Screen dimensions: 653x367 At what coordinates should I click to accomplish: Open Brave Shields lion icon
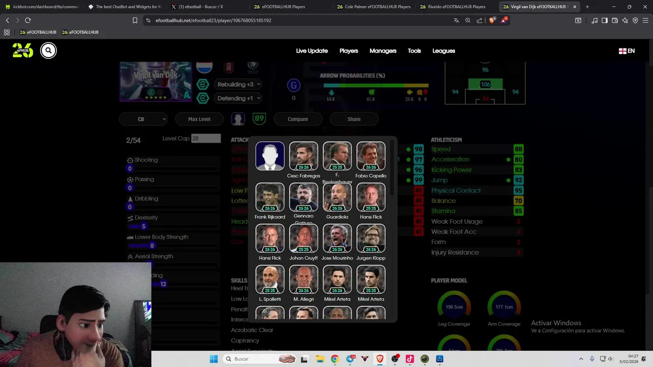click(x=492, y=20)
